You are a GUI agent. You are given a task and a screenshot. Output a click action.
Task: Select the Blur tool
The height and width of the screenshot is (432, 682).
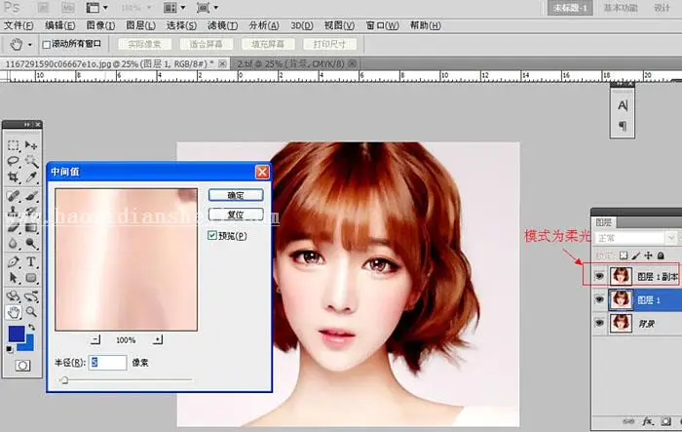coord(13,243)
